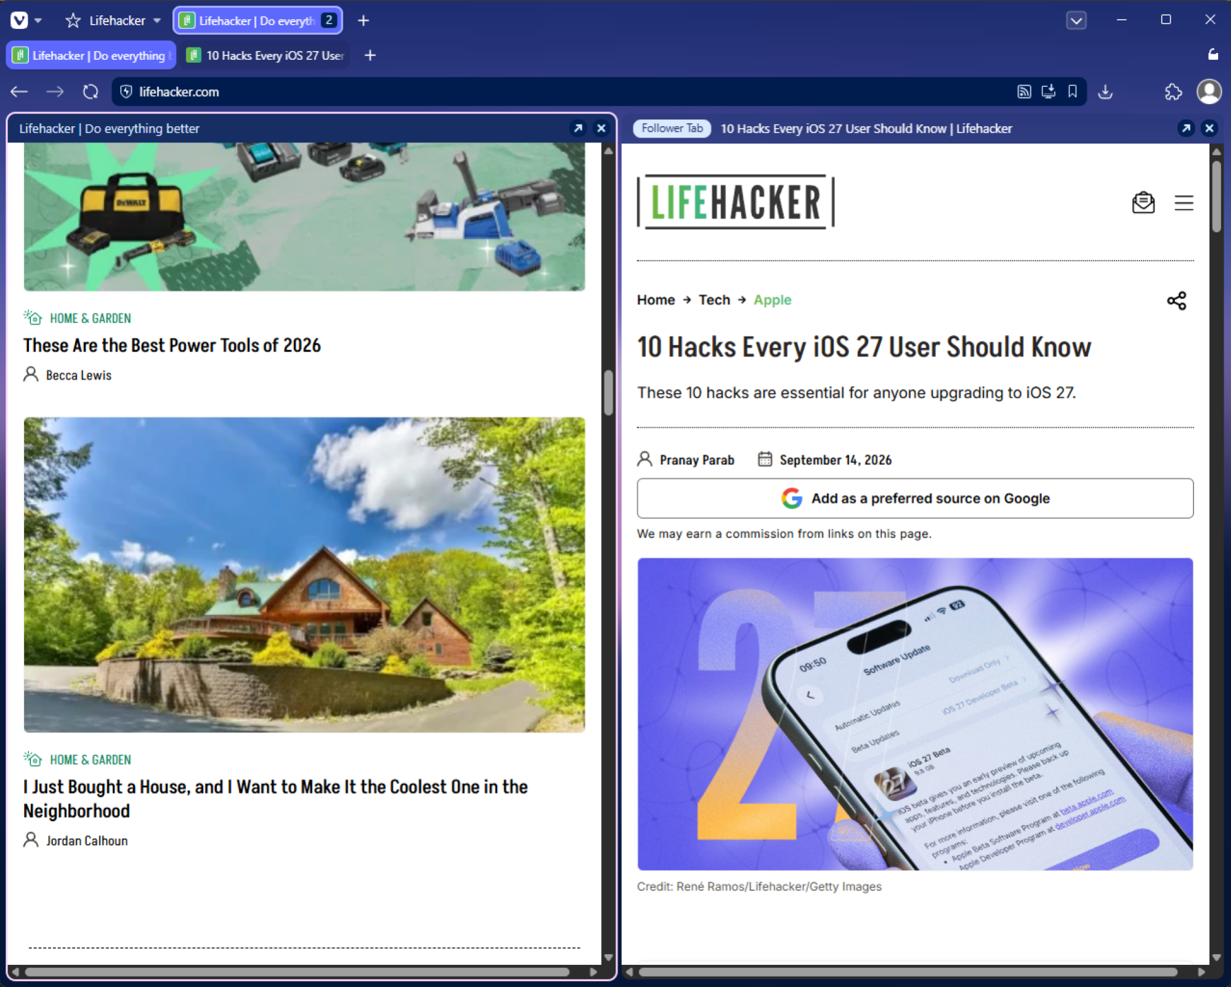Open the iOS 27 phone hero image

[914, 714]
